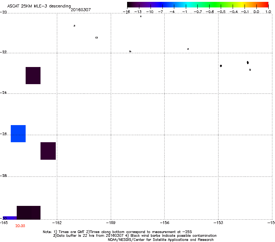Select longitude axis label "-153"
Image resolution: width=275 pixels, height=242 pixels.
(219, 223)
